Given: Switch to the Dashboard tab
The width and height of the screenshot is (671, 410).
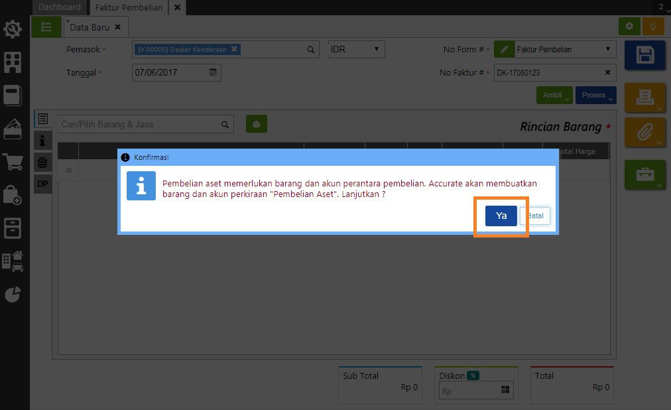Looking at the screenshot, I should (x=59, y=7).
